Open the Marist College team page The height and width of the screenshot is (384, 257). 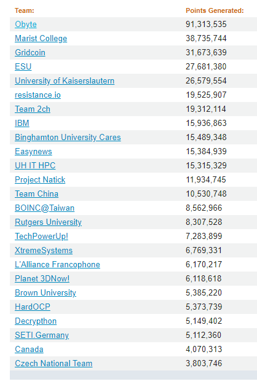[x=41, y=39]
